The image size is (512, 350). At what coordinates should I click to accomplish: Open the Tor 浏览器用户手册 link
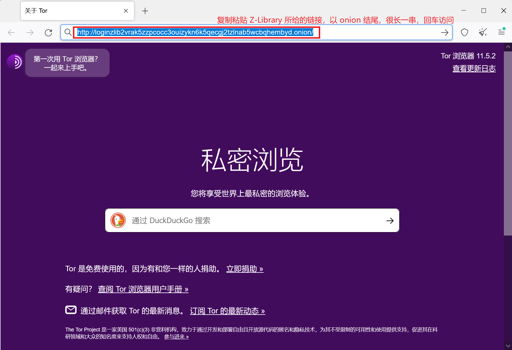[143, 289]
